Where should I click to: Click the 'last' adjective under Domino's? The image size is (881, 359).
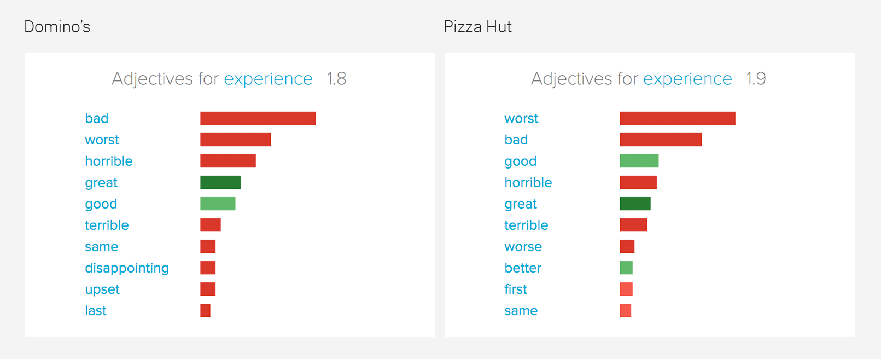(x=96, y=311)
